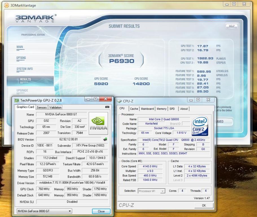Minimize the CPU-Z window

click(191, 100)
